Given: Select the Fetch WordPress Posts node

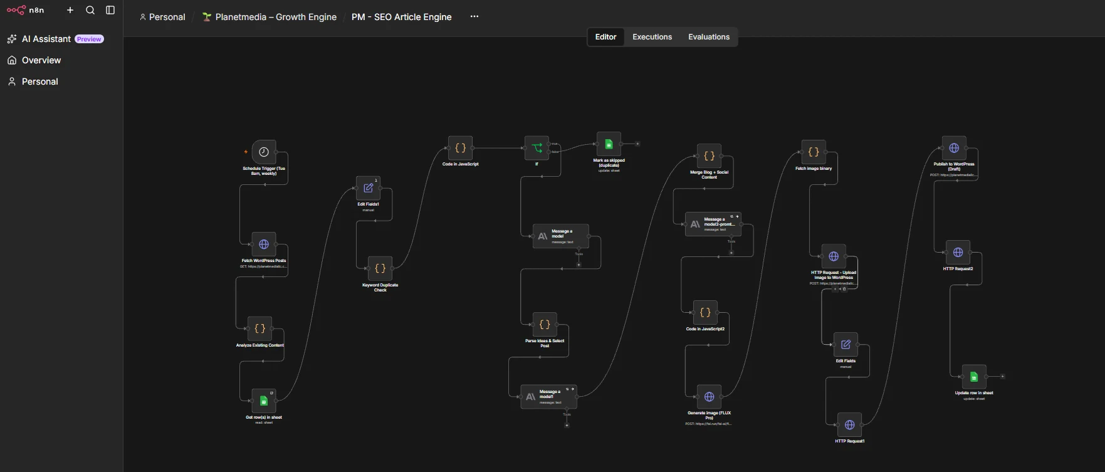Looking at the screenshot, I should click(x=264, y=244).
